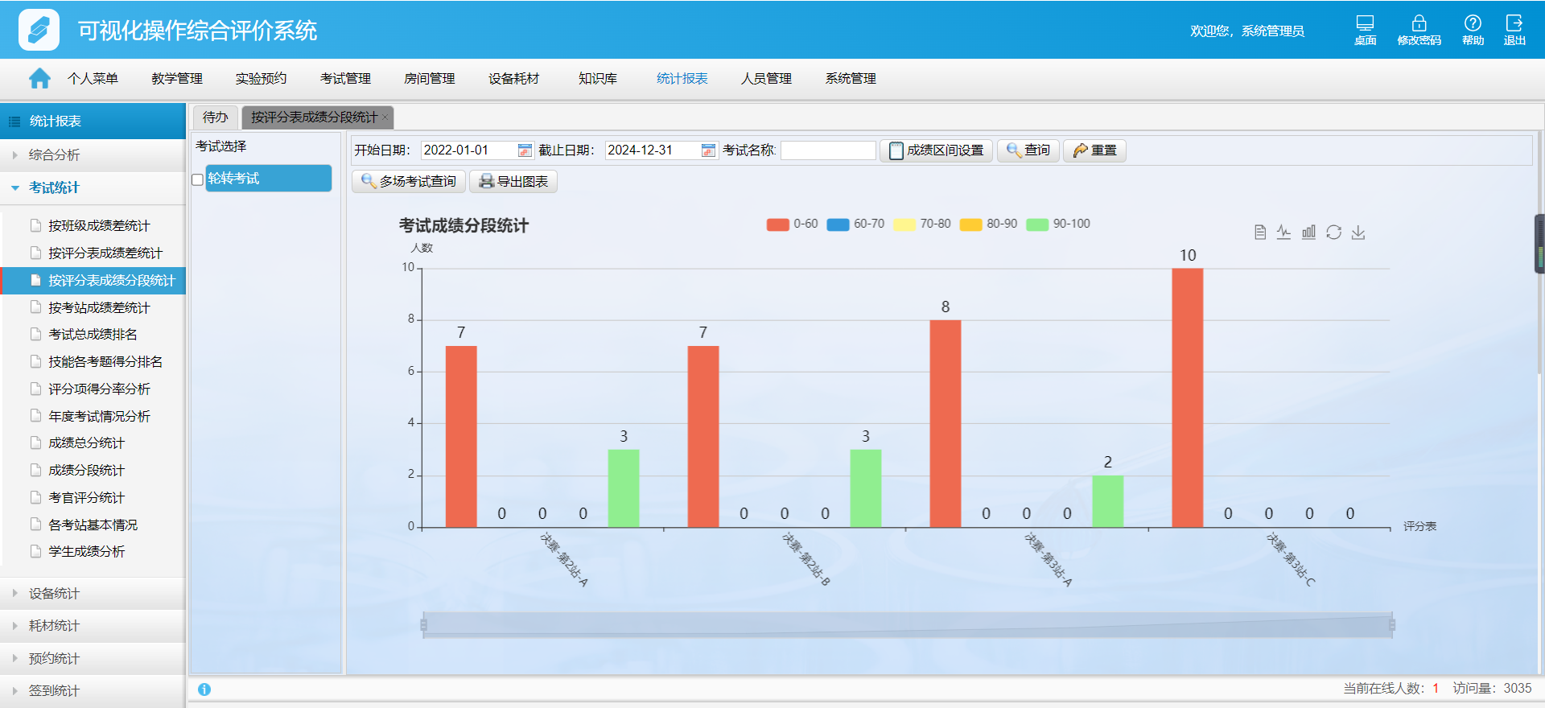Toggle the 0-60 legend series
The image size is (1545, 708).
coord(792,224)
